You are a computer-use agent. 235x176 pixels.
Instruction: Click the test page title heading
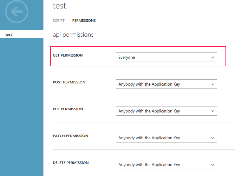pos(59,6)
